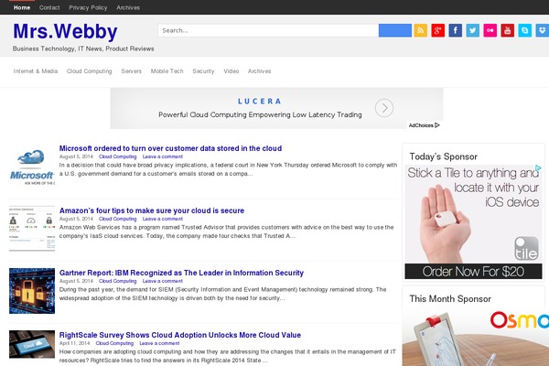The image size is (549, 366).
Task: Click the Skype social icon
Action: coord(525,30)
